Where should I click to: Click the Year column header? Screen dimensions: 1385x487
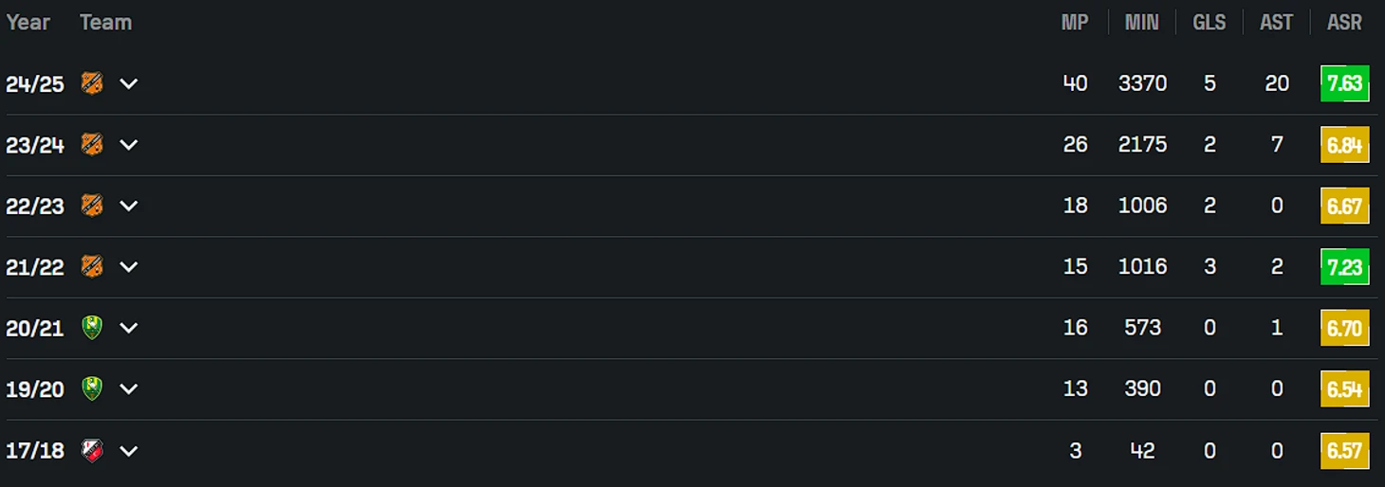(28, 23)
